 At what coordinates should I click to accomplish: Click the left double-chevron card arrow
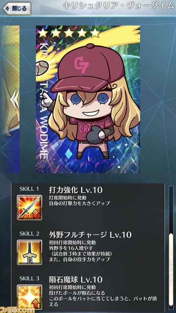point(16,99)
